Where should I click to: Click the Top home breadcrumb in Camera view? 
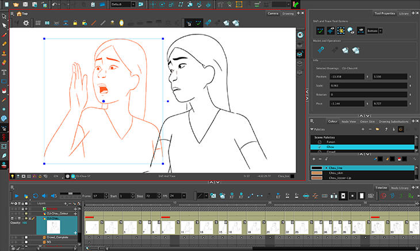pos(22,14)
